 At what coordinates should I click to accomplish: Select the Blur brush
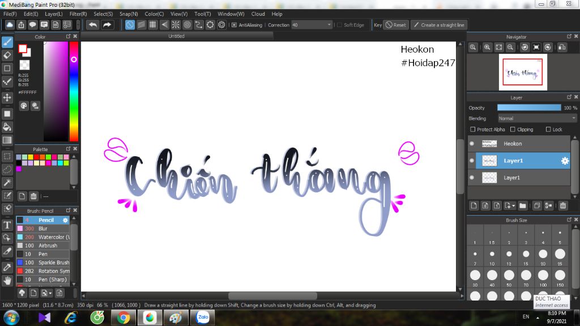point(42,229)
